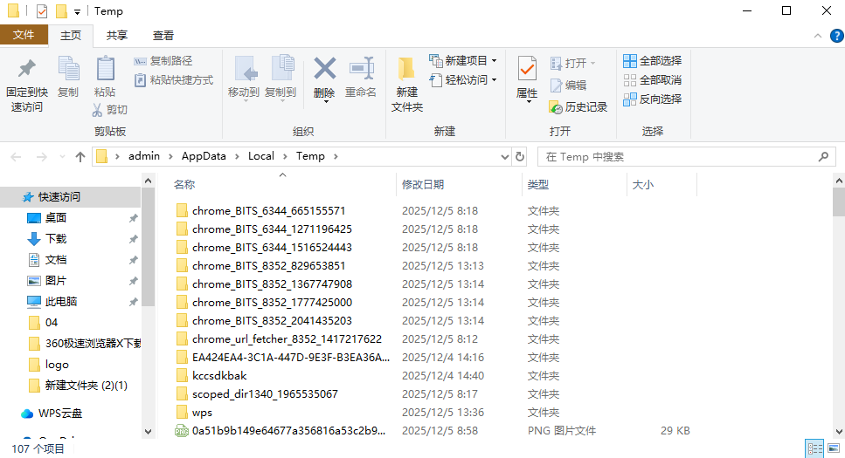
Task: Navigate to AppData in address bar
Action: click(x=204, y=156)
